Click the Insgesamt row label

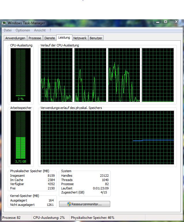[x=17, y=176]
